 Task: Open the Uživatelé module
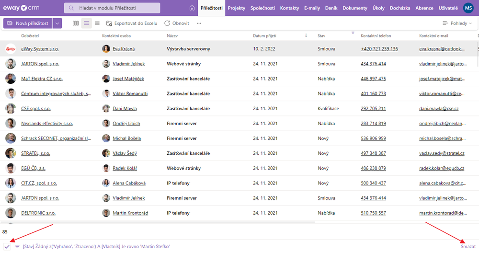tap(448, 8)
